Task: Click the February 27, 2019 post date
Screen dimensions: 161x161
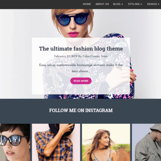Action: tap(66, 56)
